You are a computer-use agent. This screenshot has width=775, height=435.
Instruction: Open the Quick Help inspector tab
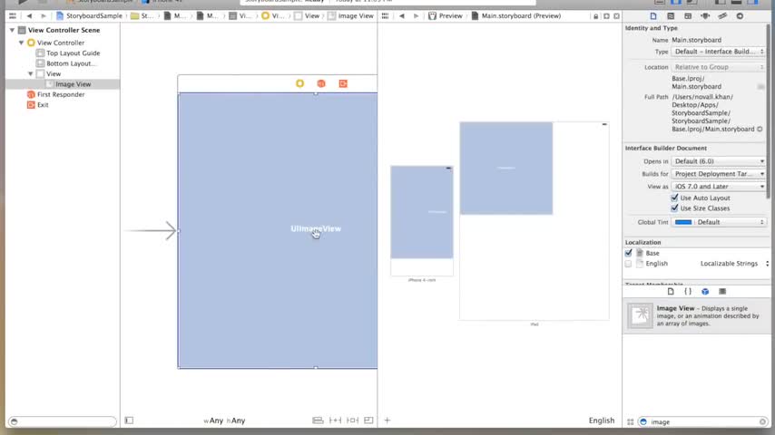click(x=671, y=15)
